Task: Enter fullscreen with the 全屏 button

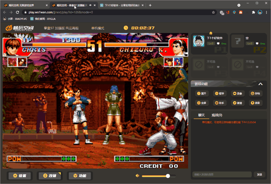Action: point(201,103)
